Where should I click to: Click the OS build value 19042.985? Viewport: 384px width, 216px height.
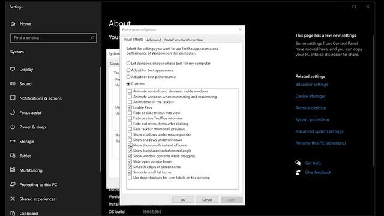pyautogui.click(x=152, y=212)
